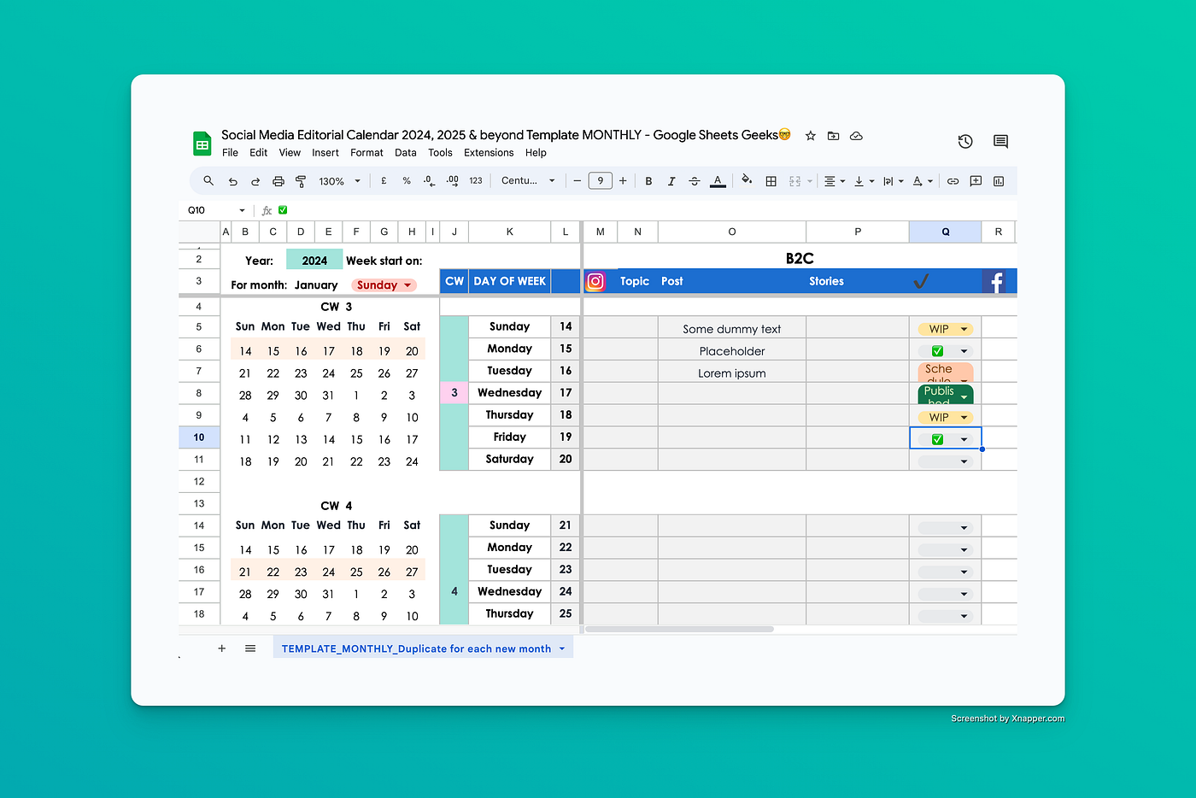Viewport: 1196px width, 798px height.
Task: Open the comment history panel
Action: (1000, 141)
